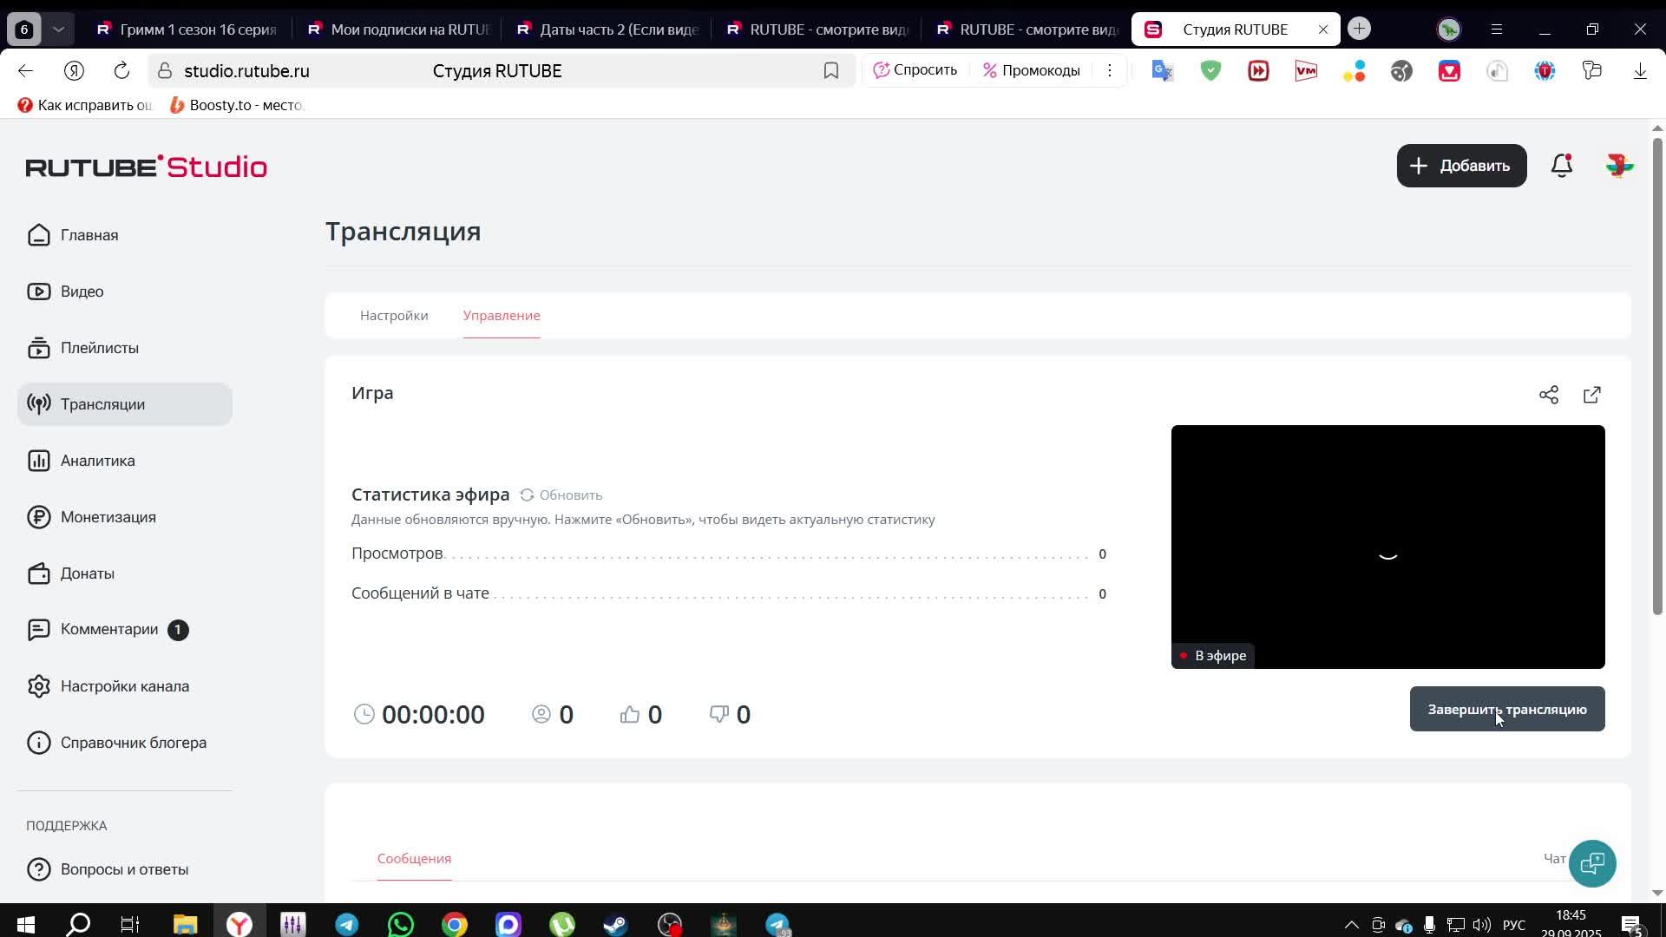
Task: Switch to the Настройки tab
Action: [394, 315]
